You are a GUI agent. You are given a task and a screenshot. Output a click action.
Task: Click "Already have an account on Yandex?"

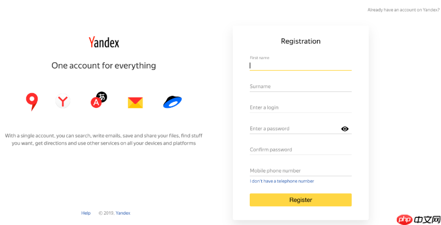pos(403,10)
